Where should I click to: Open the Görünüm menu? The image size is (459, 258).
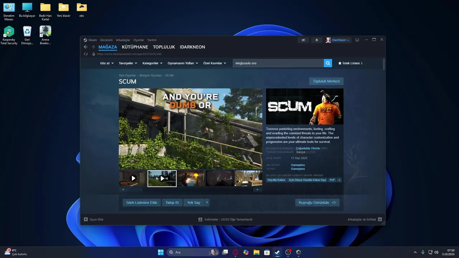(x=107, y=40)
